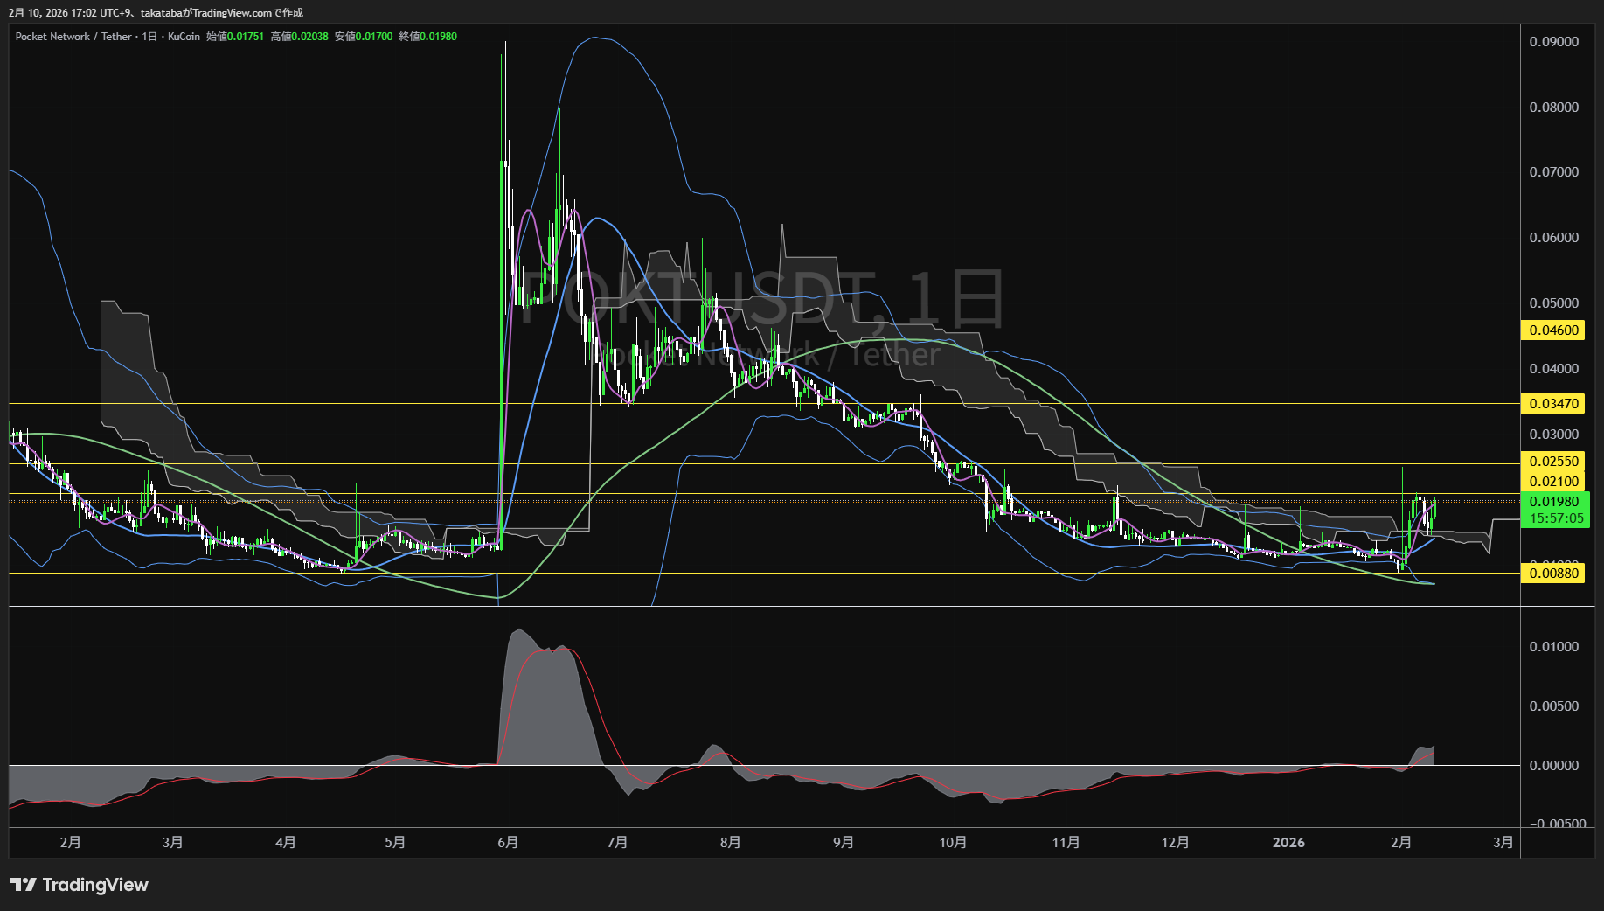Viewport: 1604px width, 911px height.
Task: Select the yellow 0.02100 price label
Action: [1553, 481]
